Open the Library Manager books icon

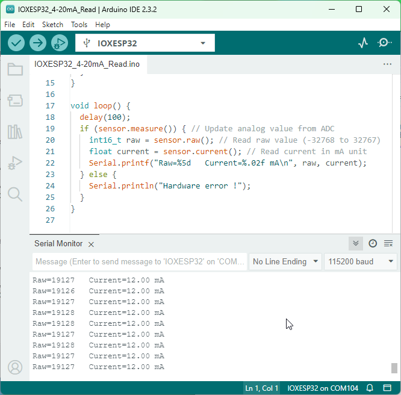pyautogui.click(x=15, y=132)
